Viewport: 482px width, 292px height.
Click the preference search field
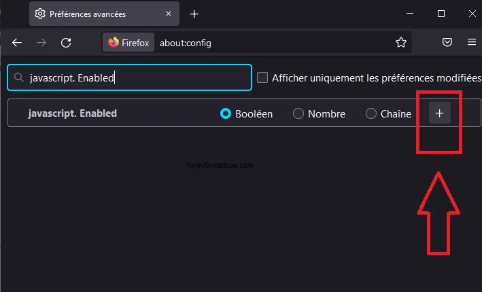(x=129, y=77)
